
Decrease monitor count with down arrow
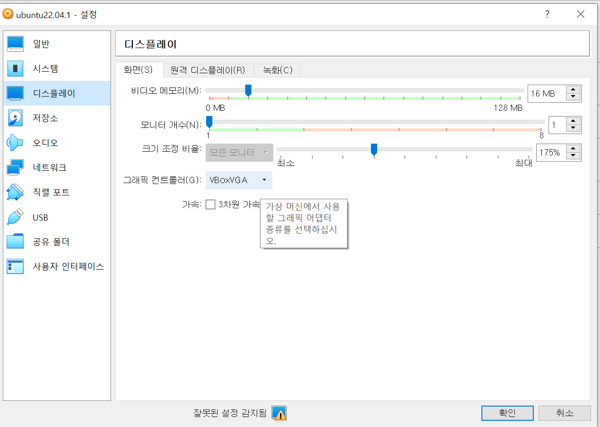click(x=573, y=129)
